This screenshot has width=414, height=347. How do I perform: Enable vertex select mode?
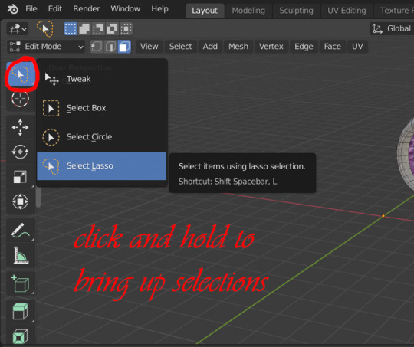[97, 47]
